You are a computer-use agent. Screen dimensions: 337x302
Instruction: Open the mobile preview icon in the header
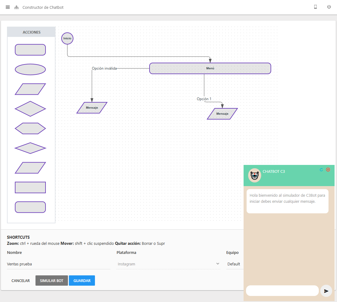click(x=315, y=7)
